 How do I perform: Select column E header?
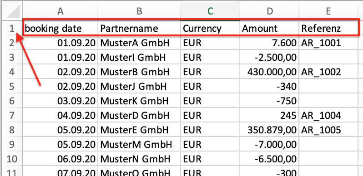click(328, 11)
